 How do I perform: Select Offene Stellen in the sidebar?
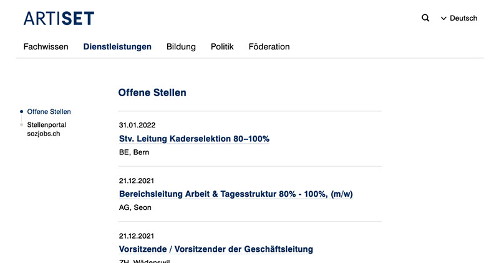coord(49,112)
